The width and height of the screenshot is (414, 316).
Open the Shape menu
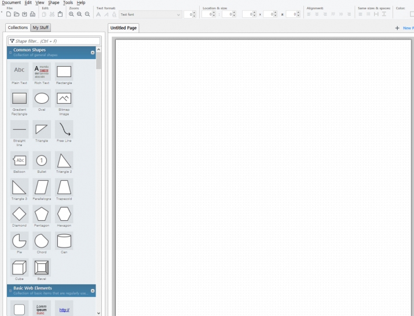(x=54, y=3)
